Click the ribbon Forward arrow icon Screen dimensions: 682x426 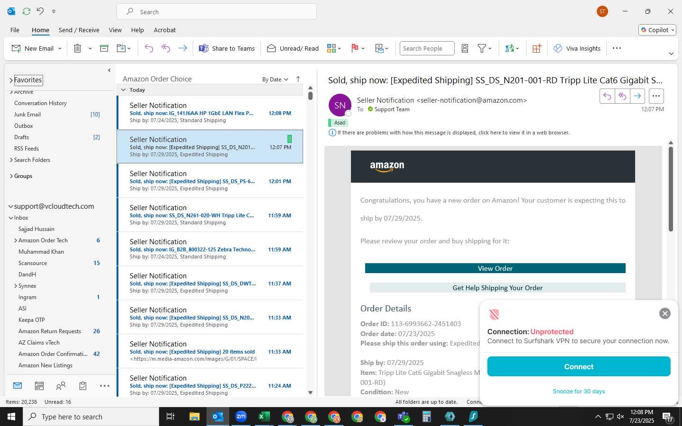182,48
